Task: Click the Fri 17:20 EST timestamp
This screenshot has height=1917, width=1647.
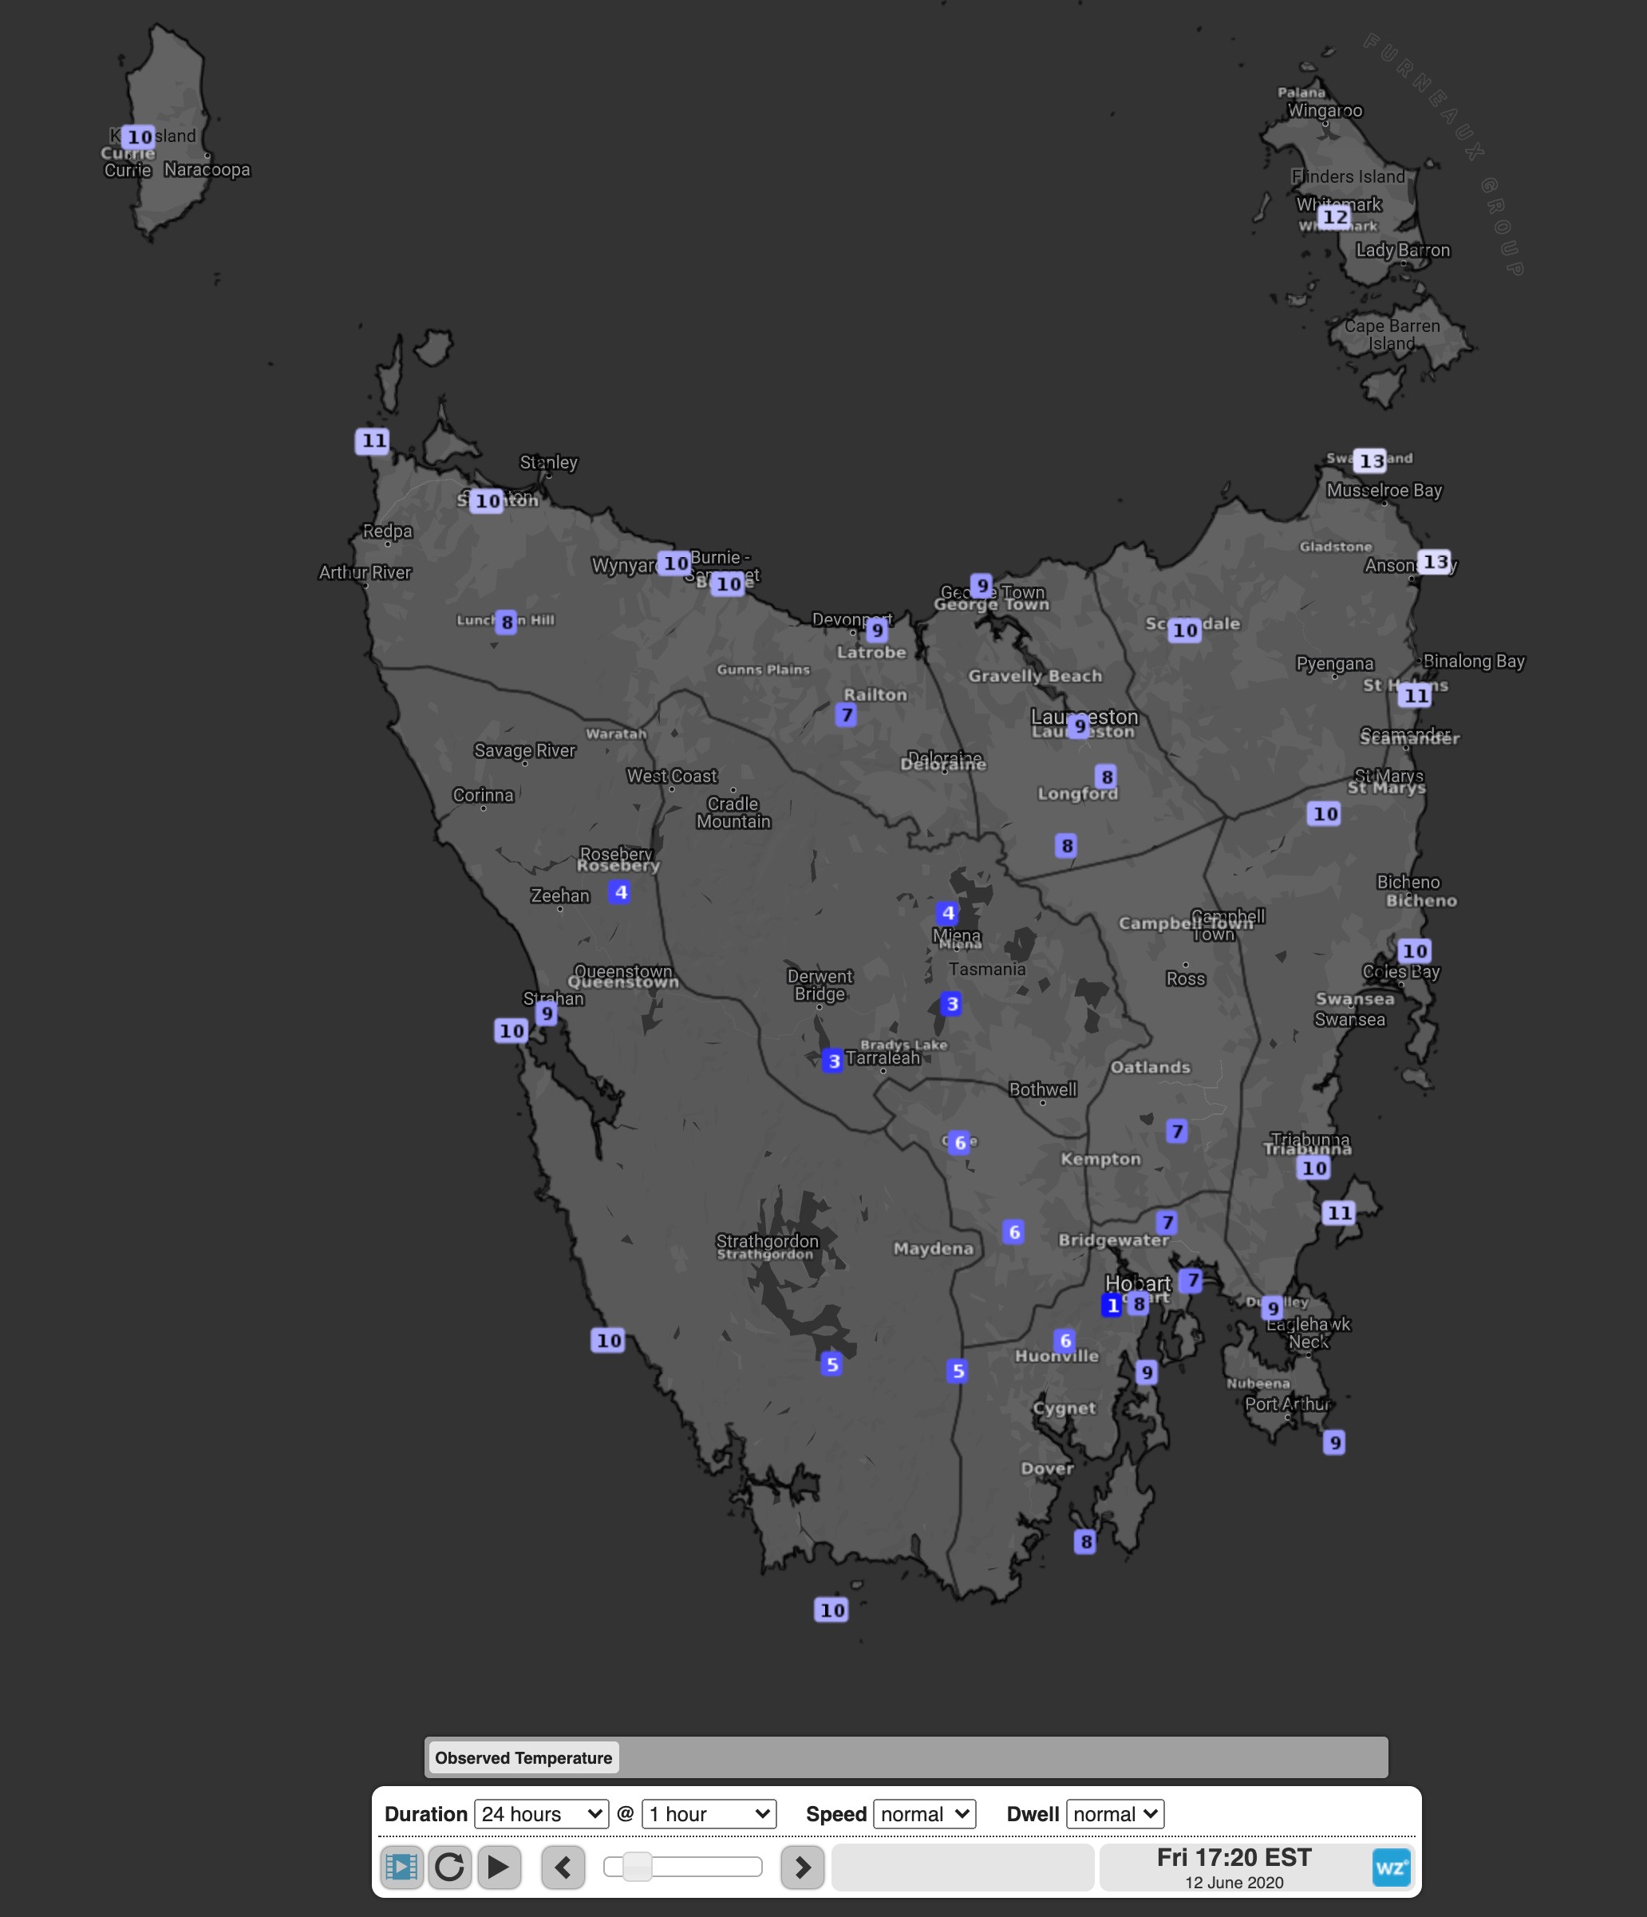Action: tap(1234, 1857)
